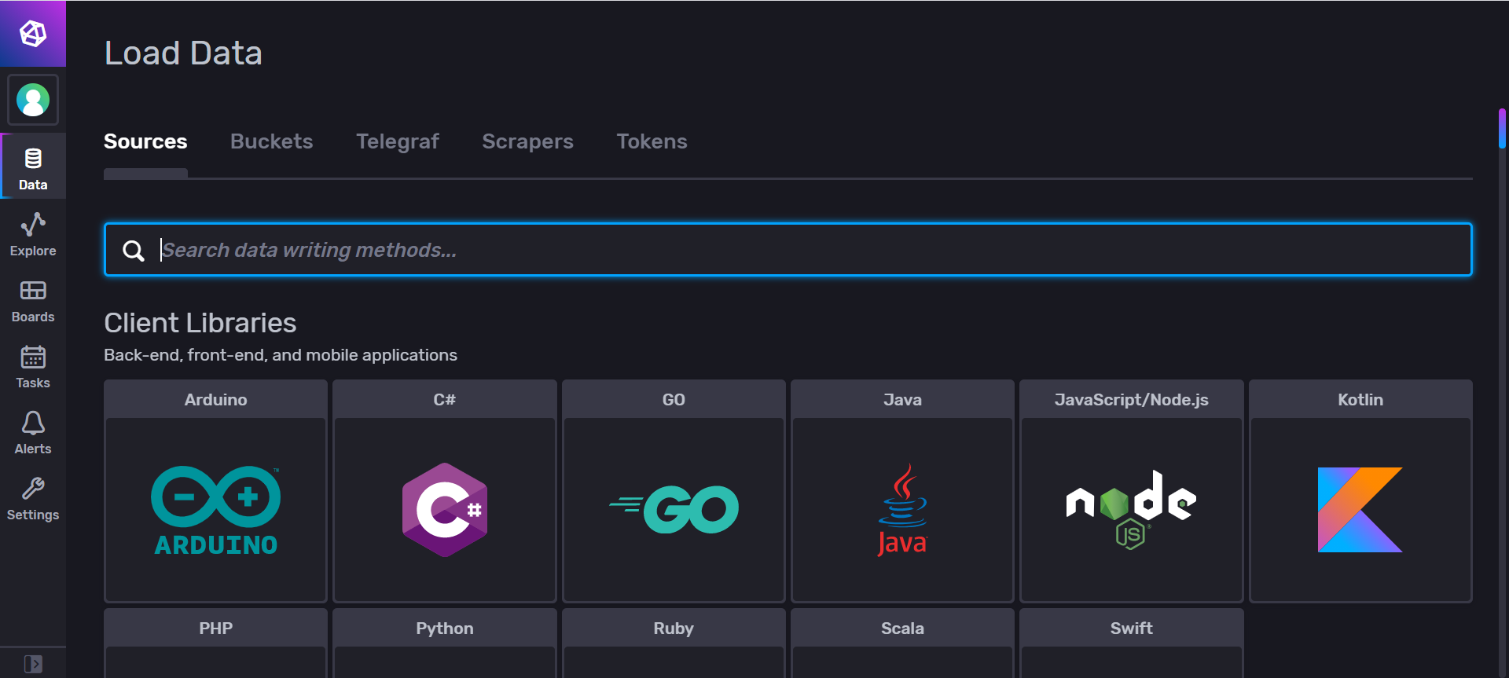Open Settings wrench icon
The image size is (1509, 678).
tap(33, 489)
